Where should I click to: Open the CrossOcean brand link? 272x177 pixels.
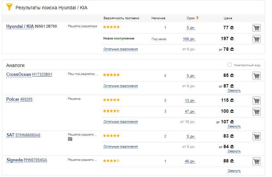pos(19,75)
